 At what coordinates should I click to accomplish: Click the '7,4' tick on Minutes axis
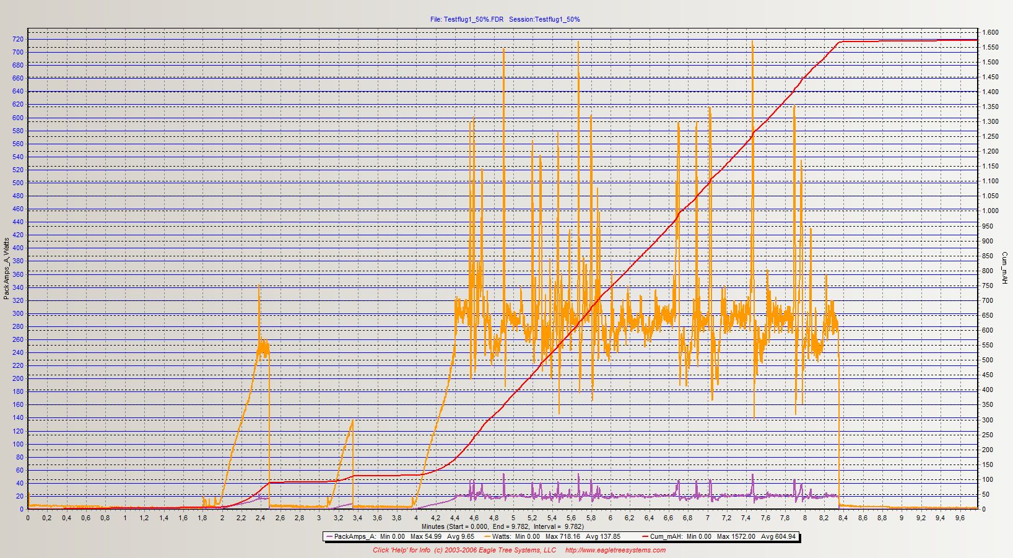tap(746, 518)
